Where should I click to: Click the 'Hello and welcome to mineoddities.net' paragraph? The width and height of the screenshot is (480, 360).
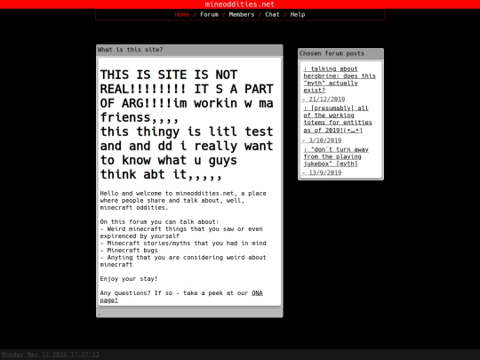click(x=183, y=201)
